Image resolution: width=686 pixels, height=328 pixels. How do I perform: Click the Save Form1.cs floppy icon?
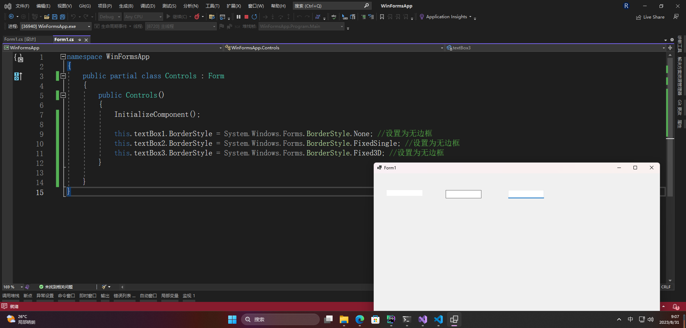click(x=55, y=17)
